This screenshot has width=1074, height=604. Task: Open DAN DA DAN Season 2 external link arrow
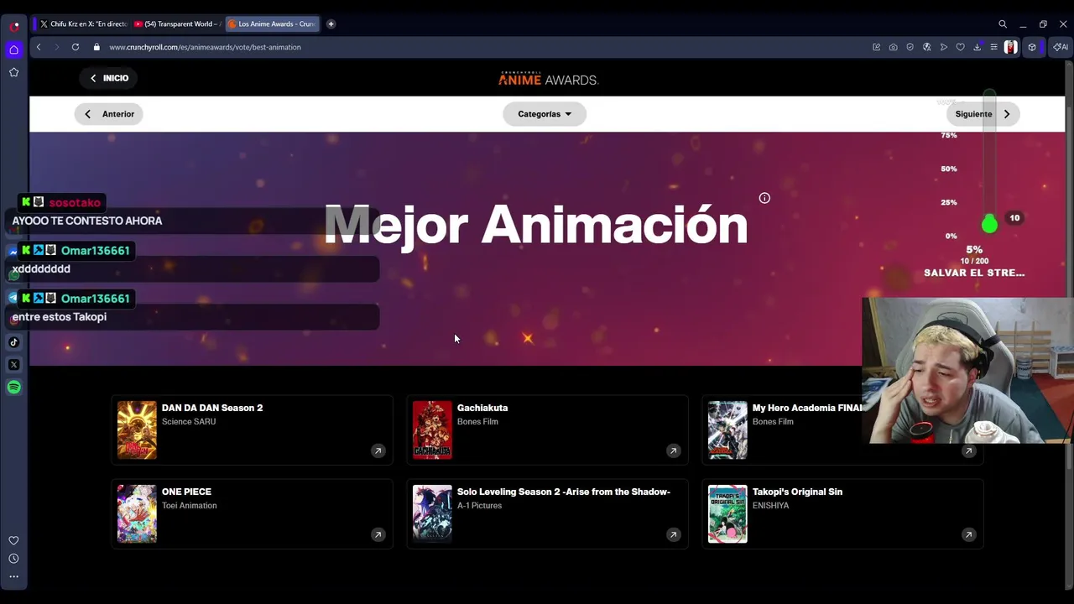point(378,451)
